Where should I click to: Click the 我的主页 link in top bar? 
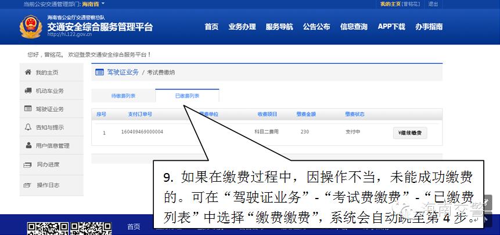(x=390, y=4)
